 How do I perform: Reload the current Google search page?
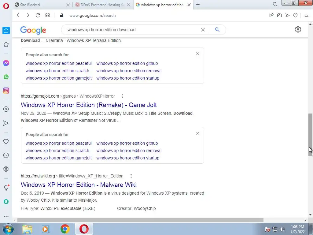click(x=38, y=15)
